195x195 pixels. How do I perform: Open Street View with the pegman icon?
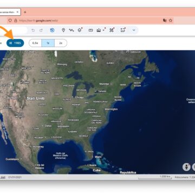[x=186, y=167]
